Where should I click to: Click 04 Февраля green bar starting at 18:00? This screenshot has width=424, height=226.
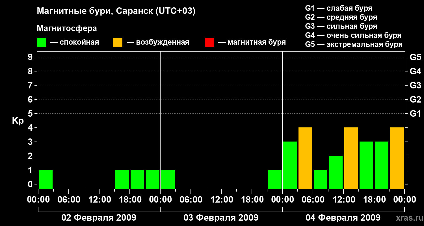382,165
